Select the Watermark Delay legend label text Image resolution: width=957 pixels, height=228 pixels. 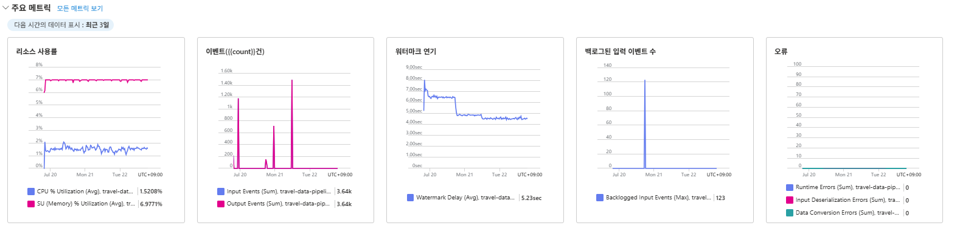click(465, 198)
